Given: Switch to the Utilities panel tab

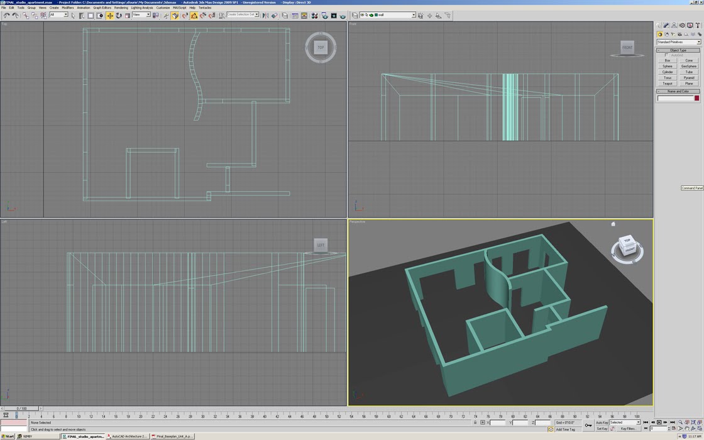Looking at the screenshot, I should coord(698,25).
